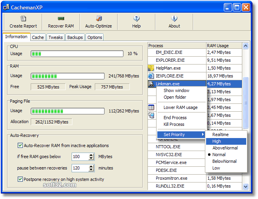This screenshot has height=199, width=258.
Task: Select the RUNDLL32.EXE process row
Action: [195, 186]
